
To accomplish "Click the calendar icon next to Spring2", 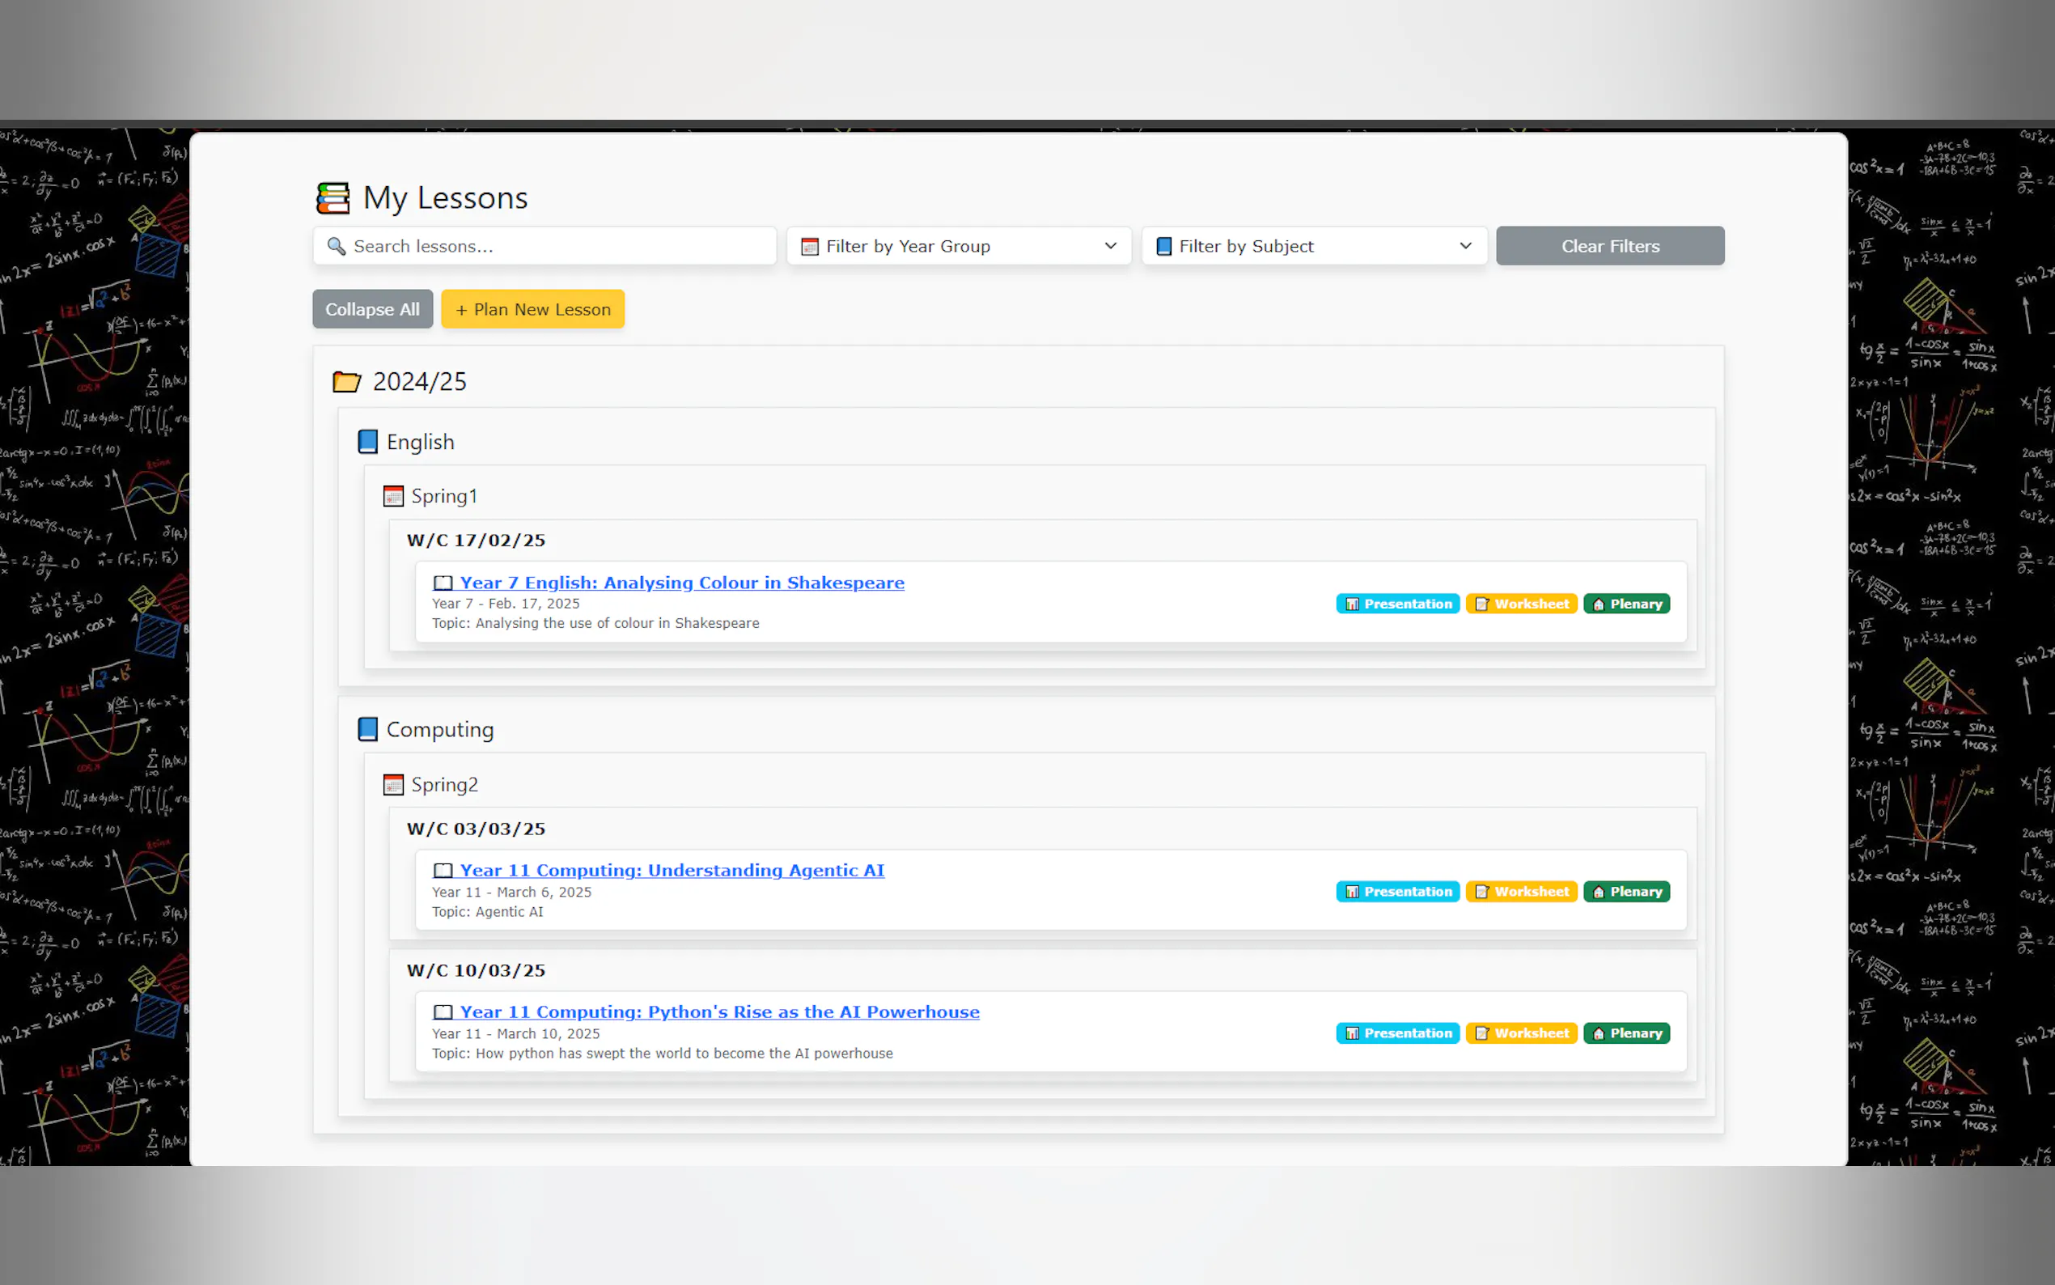I will click(x=393, y=784).
